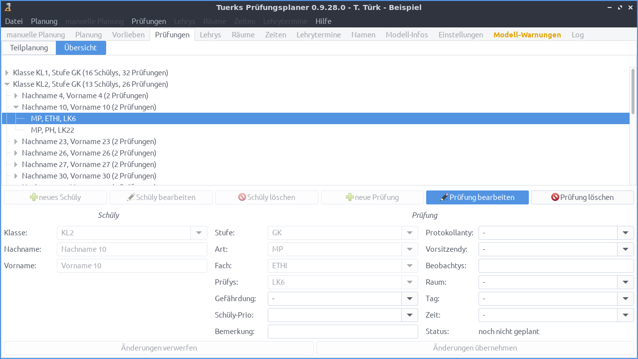Expand the Nachname 23 student entry
The height and width of the screenshot is (359, 638).
click(x=15, y=141)
